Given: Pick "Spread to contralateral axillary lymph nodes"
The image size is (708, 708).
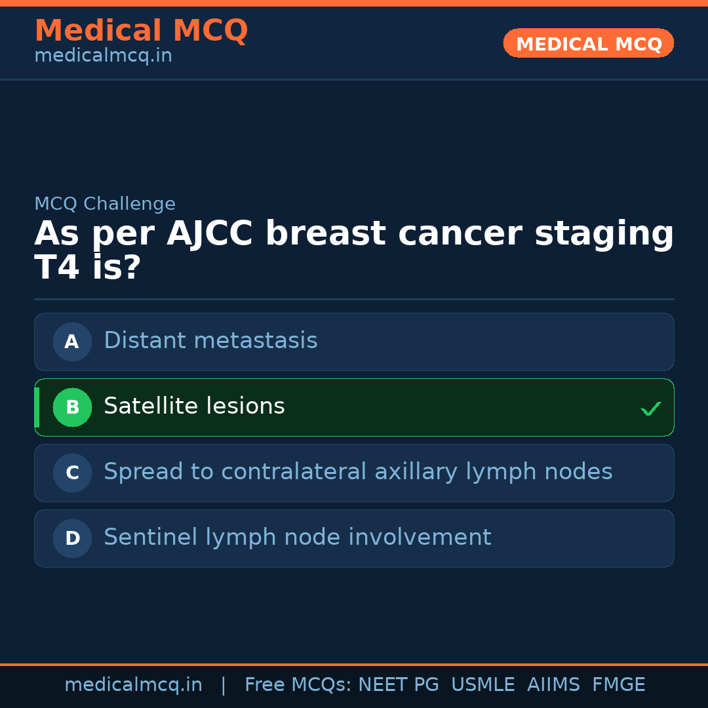Looking at the screenshot, I should [358, 472].
